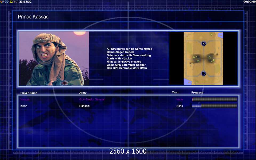The height and width of the screenshot is (160, 256).
Task: Click the white 'None' team value for mann
Action: (x=179, y=106)
